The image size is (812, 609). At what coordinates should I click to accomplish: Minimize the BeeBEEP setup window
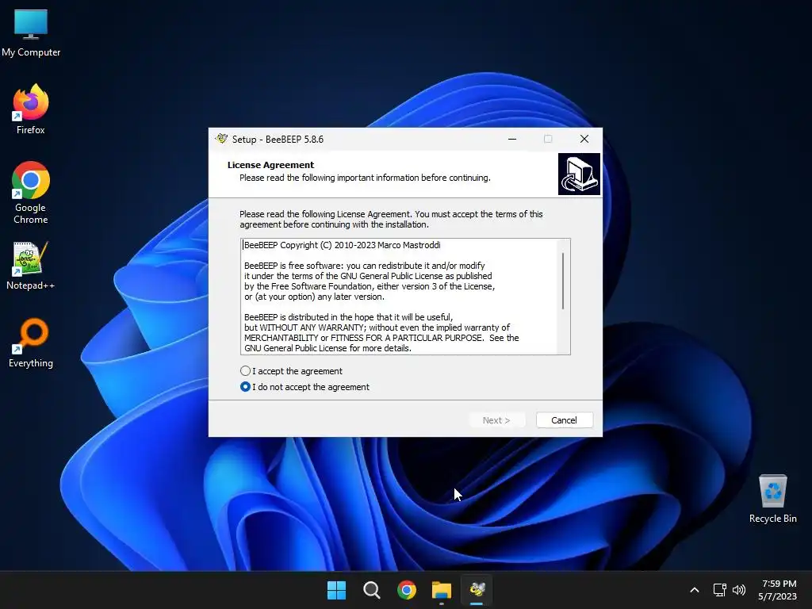click(512, 139)
